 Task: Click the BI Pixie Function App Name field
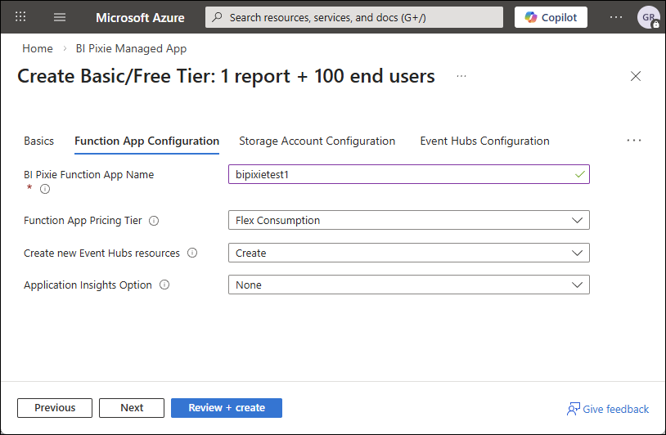point(399,174)
